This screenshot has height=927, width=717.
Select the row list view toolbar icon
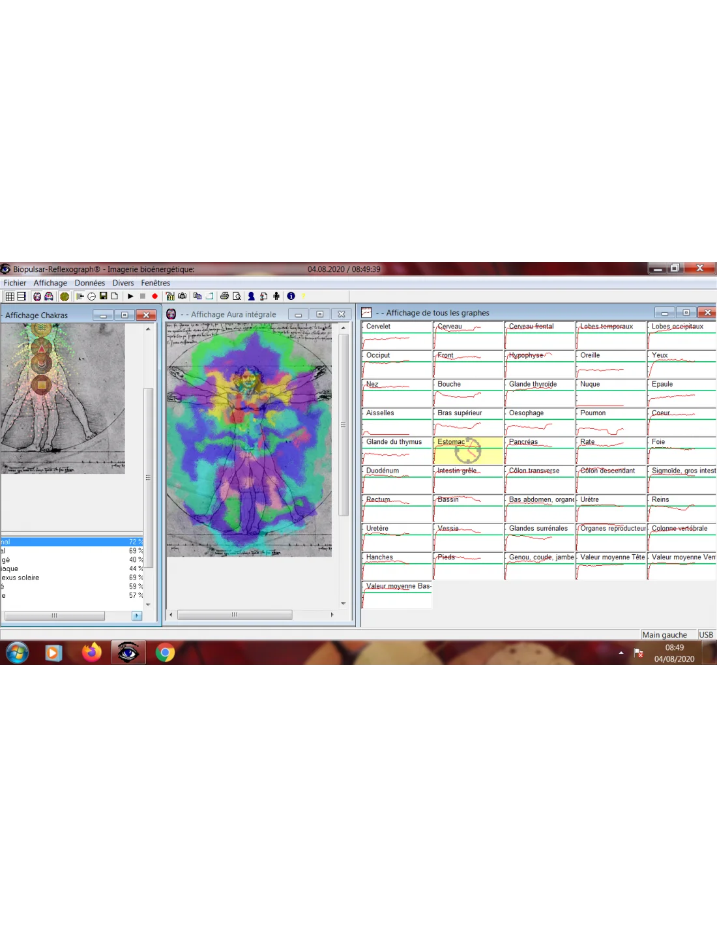pyautogui.click(x=22, y=296)
